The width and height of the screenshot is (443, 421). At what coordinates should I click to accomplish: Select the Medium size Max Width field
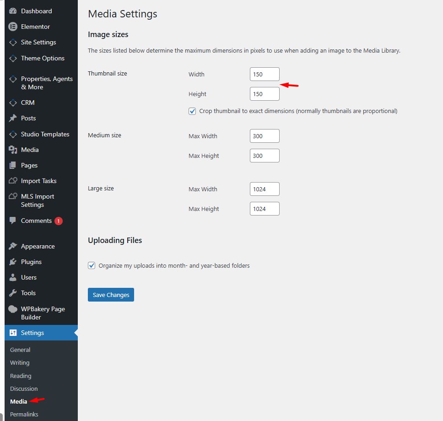point(265,136)
